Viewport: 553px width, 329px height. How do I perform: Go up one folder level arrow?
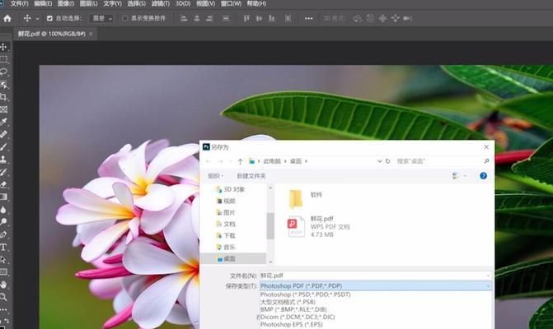(x=240, y=161)
